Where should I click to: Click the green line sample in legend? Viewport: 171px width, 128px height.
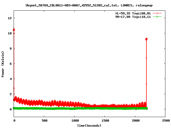[157, 17]
